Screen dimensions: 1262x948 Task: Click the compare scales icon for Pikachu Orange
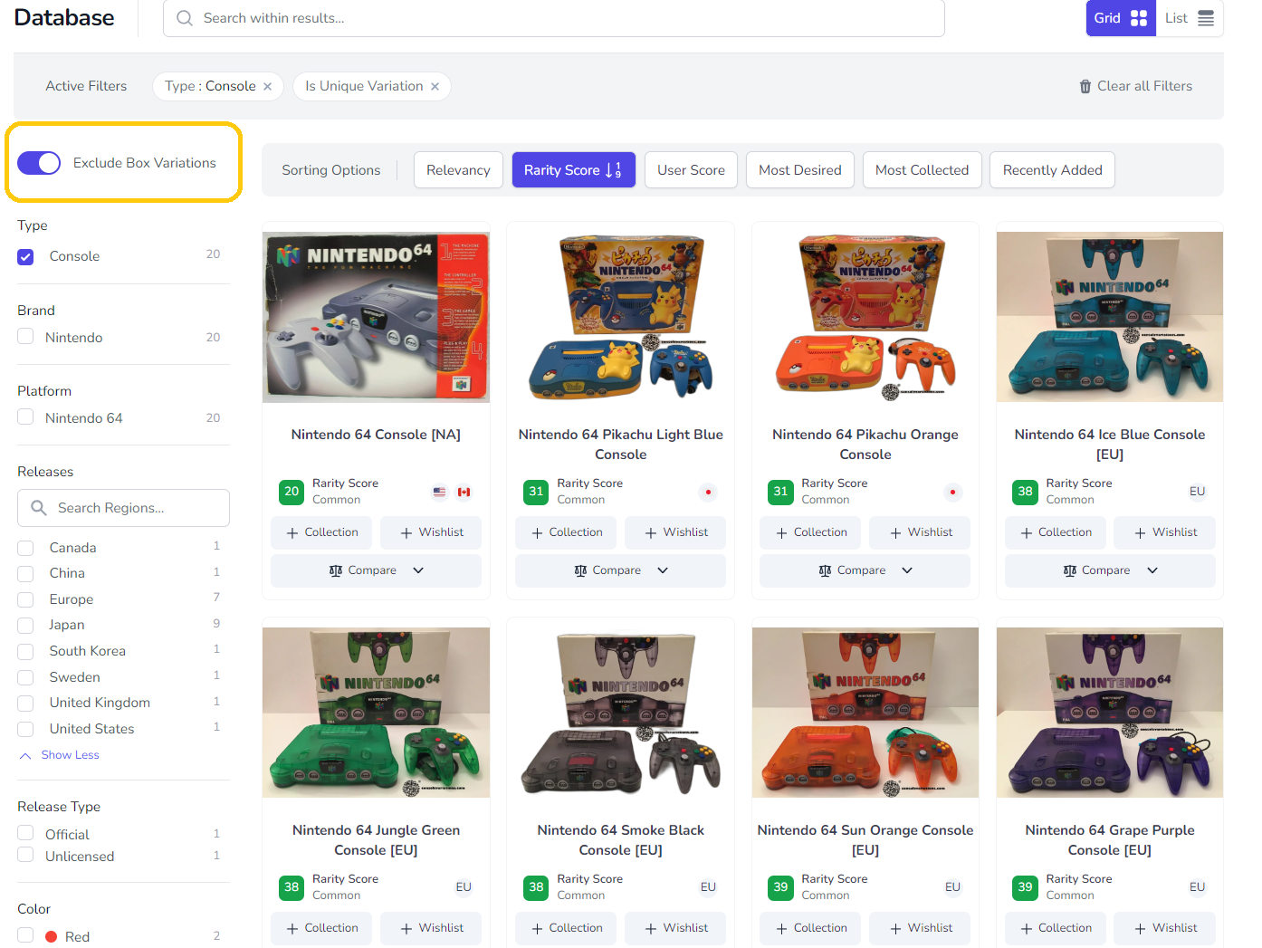pos(825,570)
